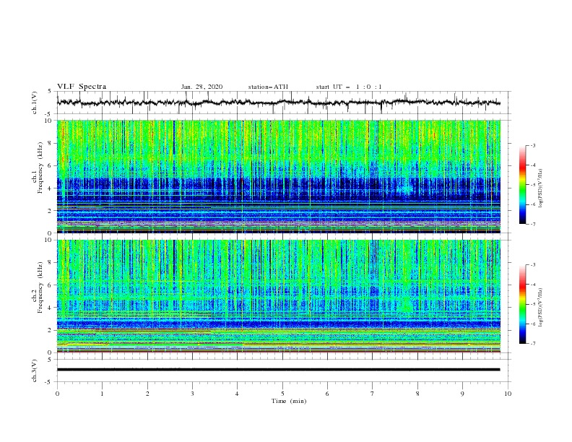The height and width of the screenshot is (442, 572).
Task: Click time axis tick label "9"
Action: [462, 394]
